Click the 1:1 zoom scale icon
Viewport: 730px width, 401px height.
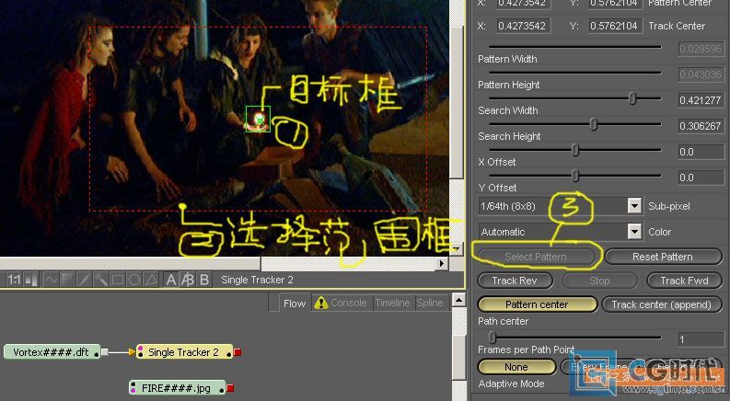tap(14, 280)
